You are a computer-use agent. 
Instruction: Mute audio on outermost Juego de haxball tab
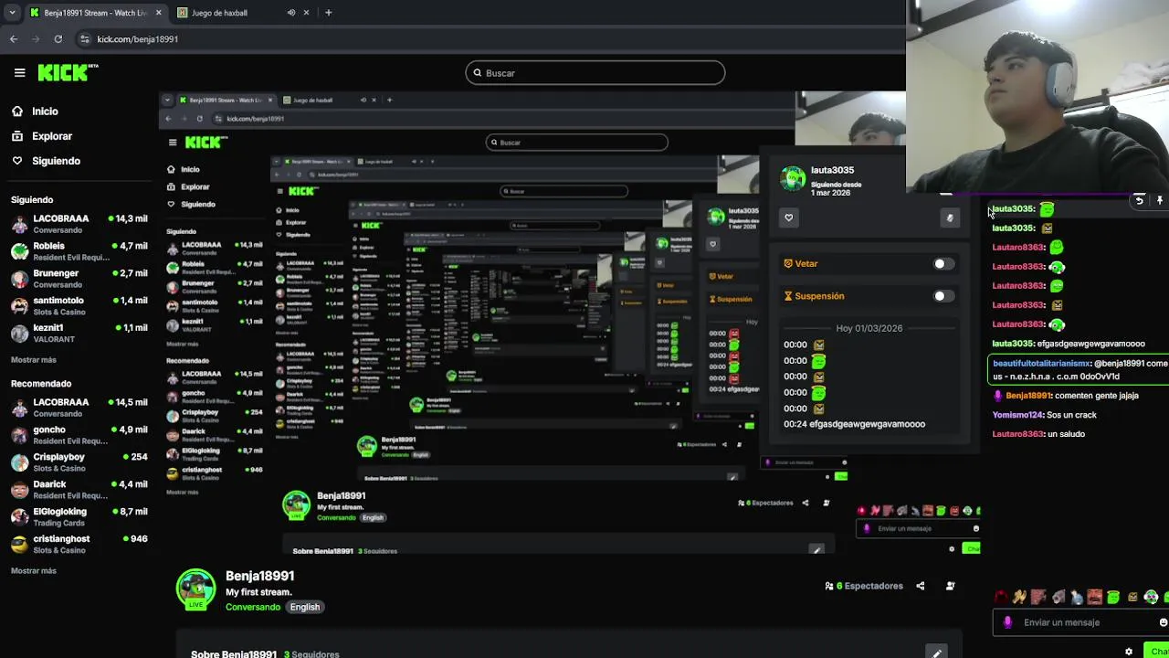(291, 13)
